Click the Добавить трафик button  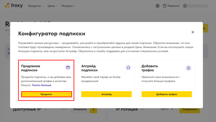(167, 94)
